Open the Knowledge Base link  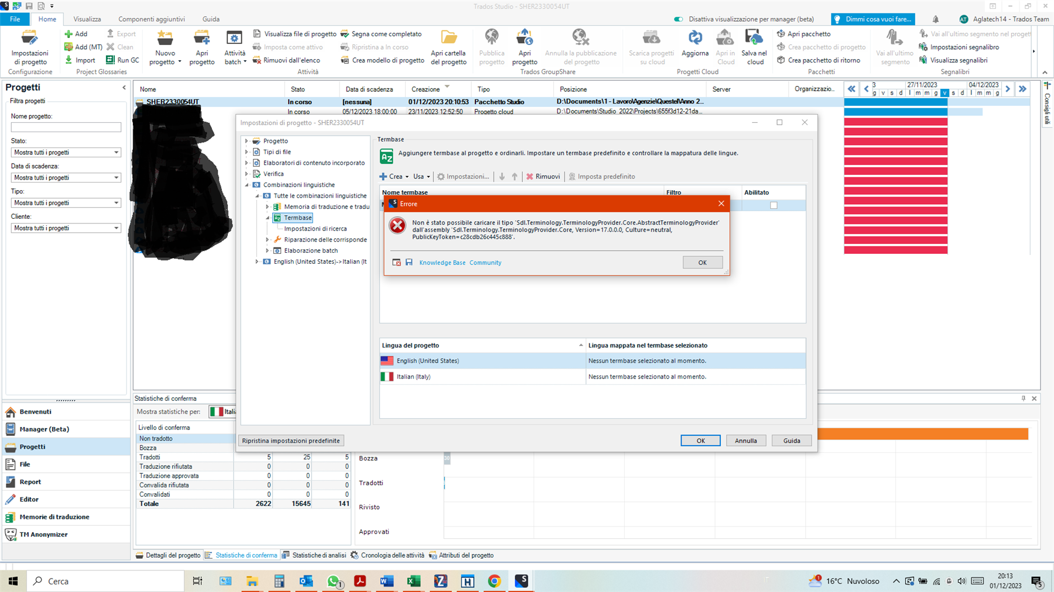[x=442, y=263]
